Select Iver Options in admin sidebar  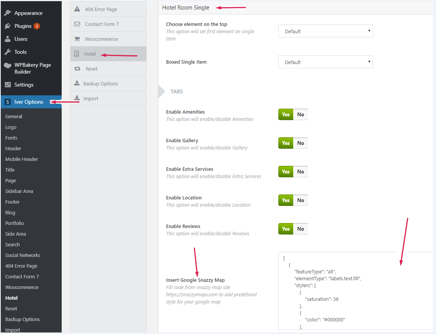31,102
